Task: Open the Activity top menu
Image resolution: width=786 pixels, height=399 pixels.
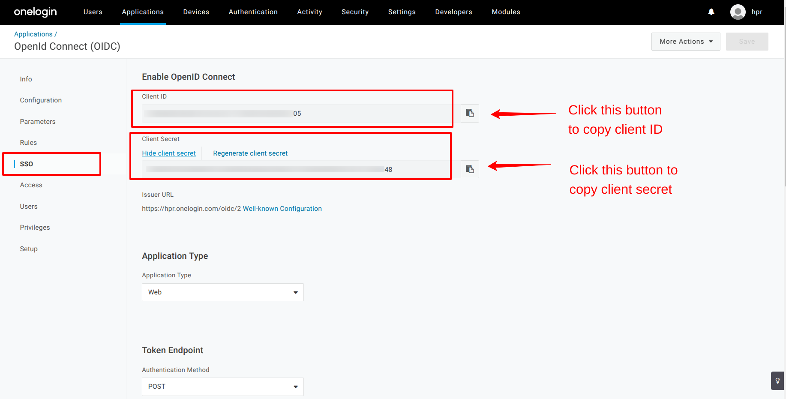Action: pyautogui.click(x=309, y=12)
